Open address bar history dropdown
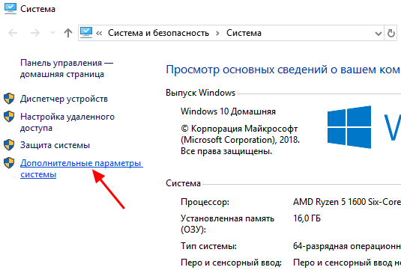Image resolution: width=401 pixels, height=273 pixels. [x=379, y=34]
